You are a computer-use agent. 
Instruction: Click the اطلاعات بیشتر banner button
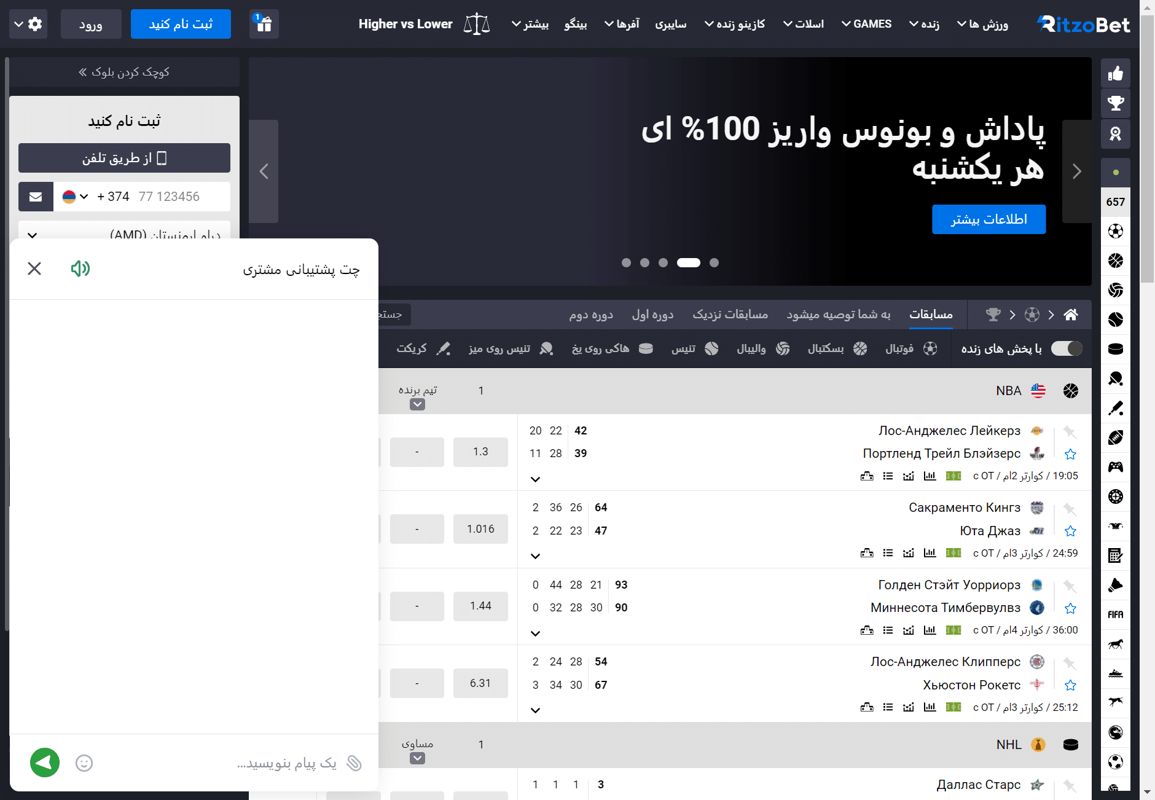pos(989,219)
